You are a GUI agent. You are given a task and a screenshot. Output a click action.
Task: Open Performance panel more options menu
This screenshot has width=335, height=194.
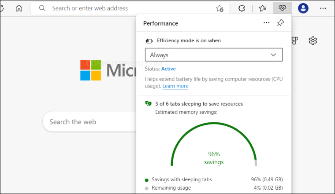click(x=266, y=23)
